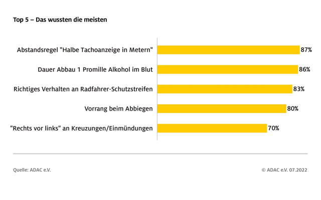
Task: Select the "Rechts vor links" label
Action: 81,128
